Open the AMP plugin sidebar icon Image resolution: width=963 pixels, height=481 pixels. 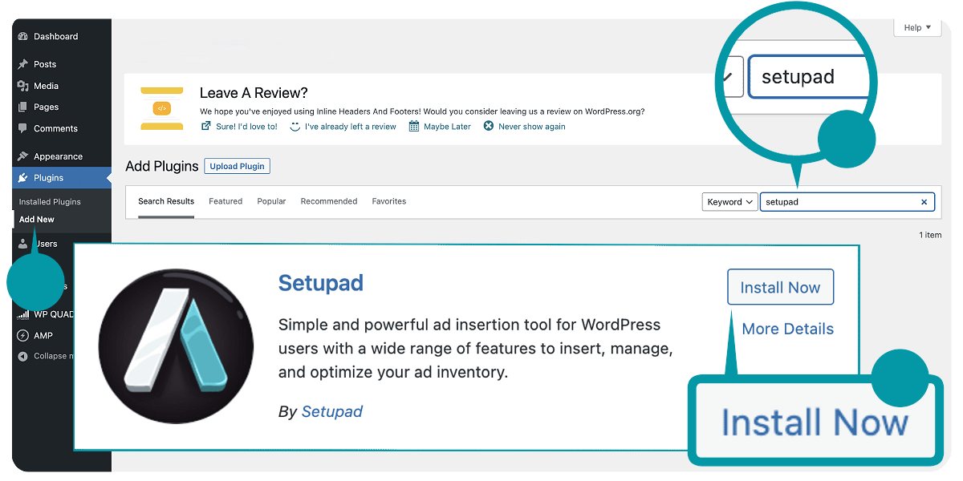(23, 335)
